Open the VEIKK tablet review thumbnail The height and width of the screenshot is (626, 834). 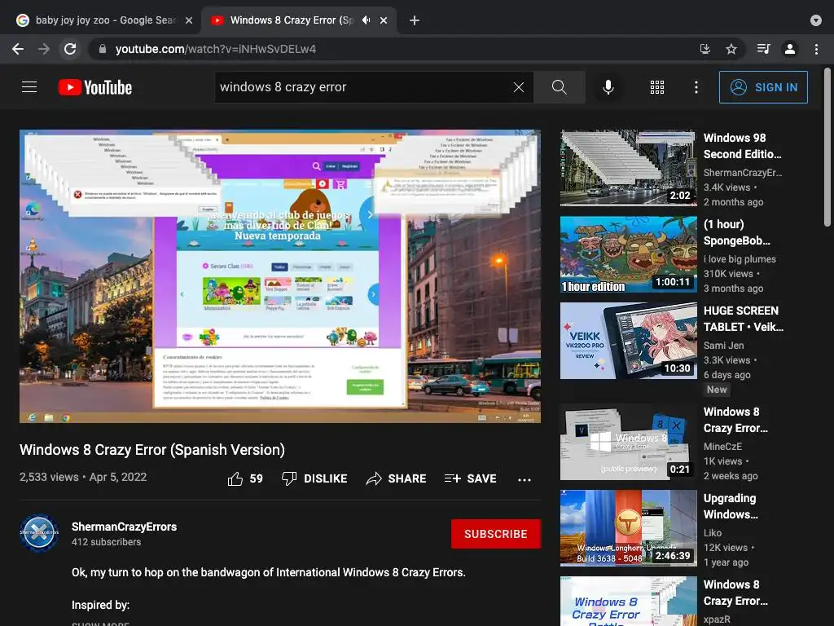pos(628,341)
